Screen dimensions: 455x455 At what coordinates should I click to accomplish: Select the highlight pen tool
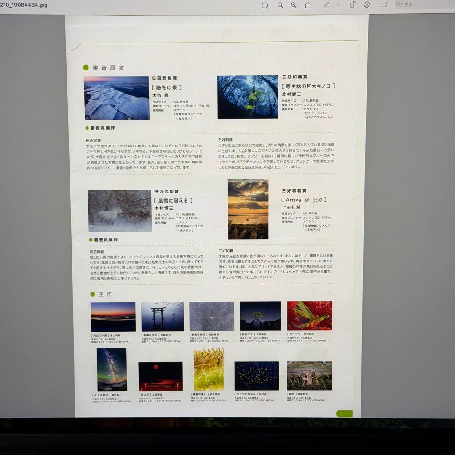(x=326, y=5)
